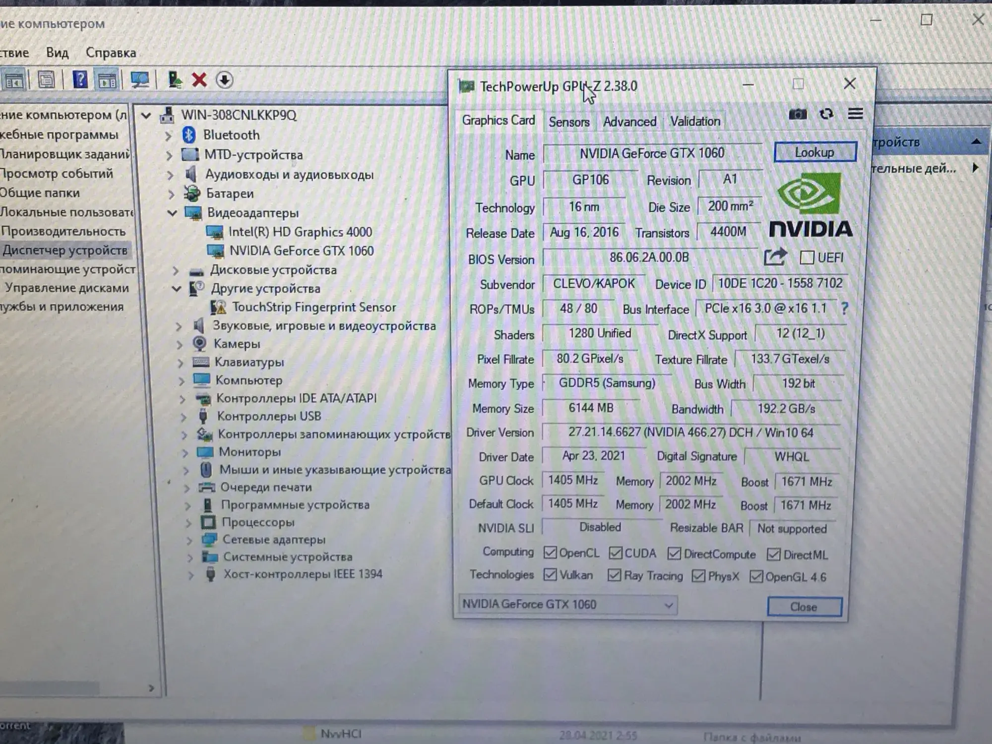Select Intel(R) HD Graphics 4000 device
The width and height of the screenshot is (992, 744).
click(x=300, y=232)
